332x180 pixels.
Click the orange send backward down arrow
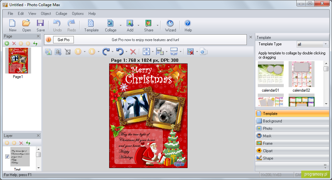92,51
